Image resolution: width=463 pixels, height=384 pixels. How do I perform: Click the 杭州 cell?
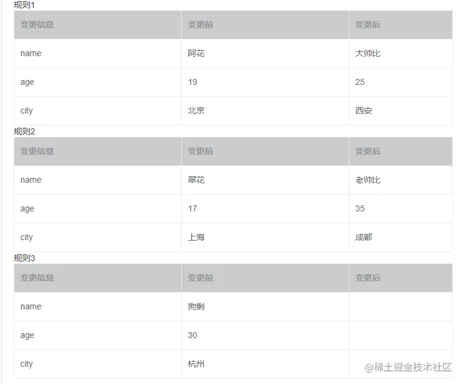[x=196, y=364]
